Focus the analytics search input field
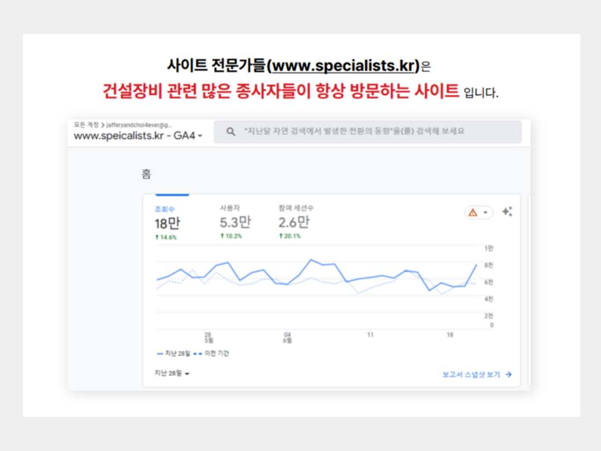The width and height of the screenshot is (601, 451). [368, 131]
